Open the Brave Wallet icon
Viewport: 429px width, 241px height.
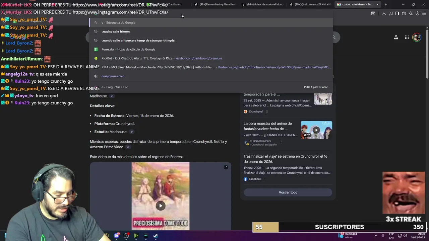click(x=404, y=13)
